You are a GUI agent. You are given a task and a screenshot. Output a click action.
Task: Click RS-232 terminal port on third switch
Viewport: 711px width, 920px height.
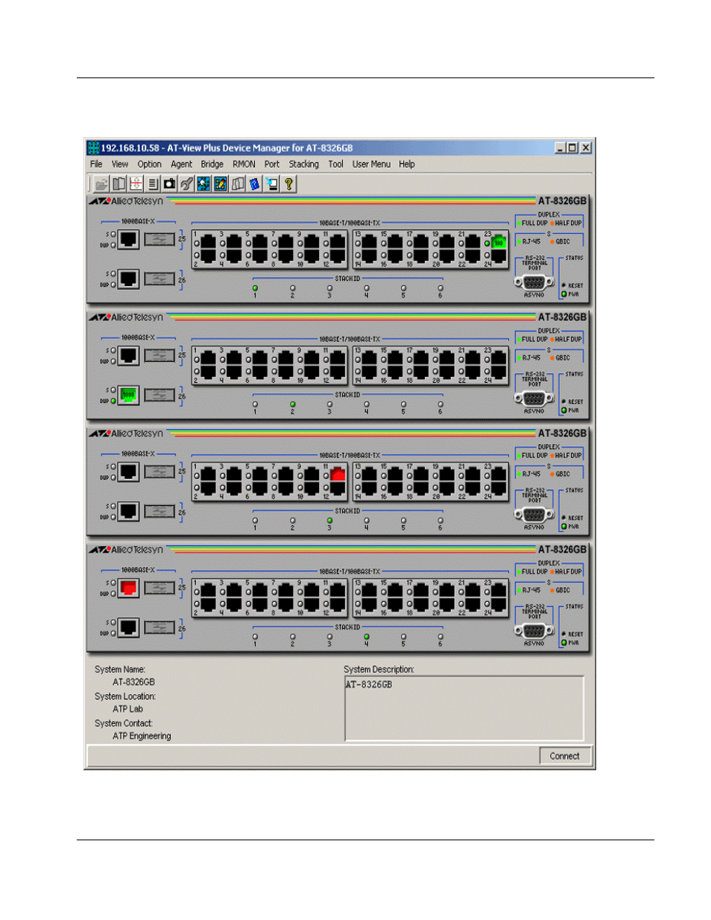[x=534, y=515]
